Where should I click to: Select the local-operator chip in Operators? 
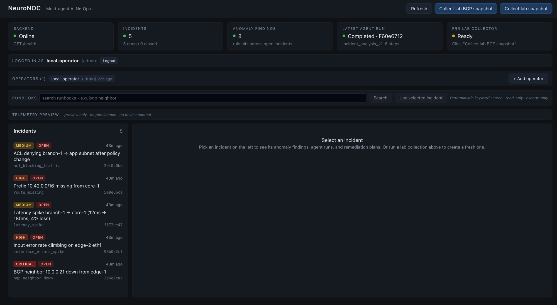coord(82,79)
